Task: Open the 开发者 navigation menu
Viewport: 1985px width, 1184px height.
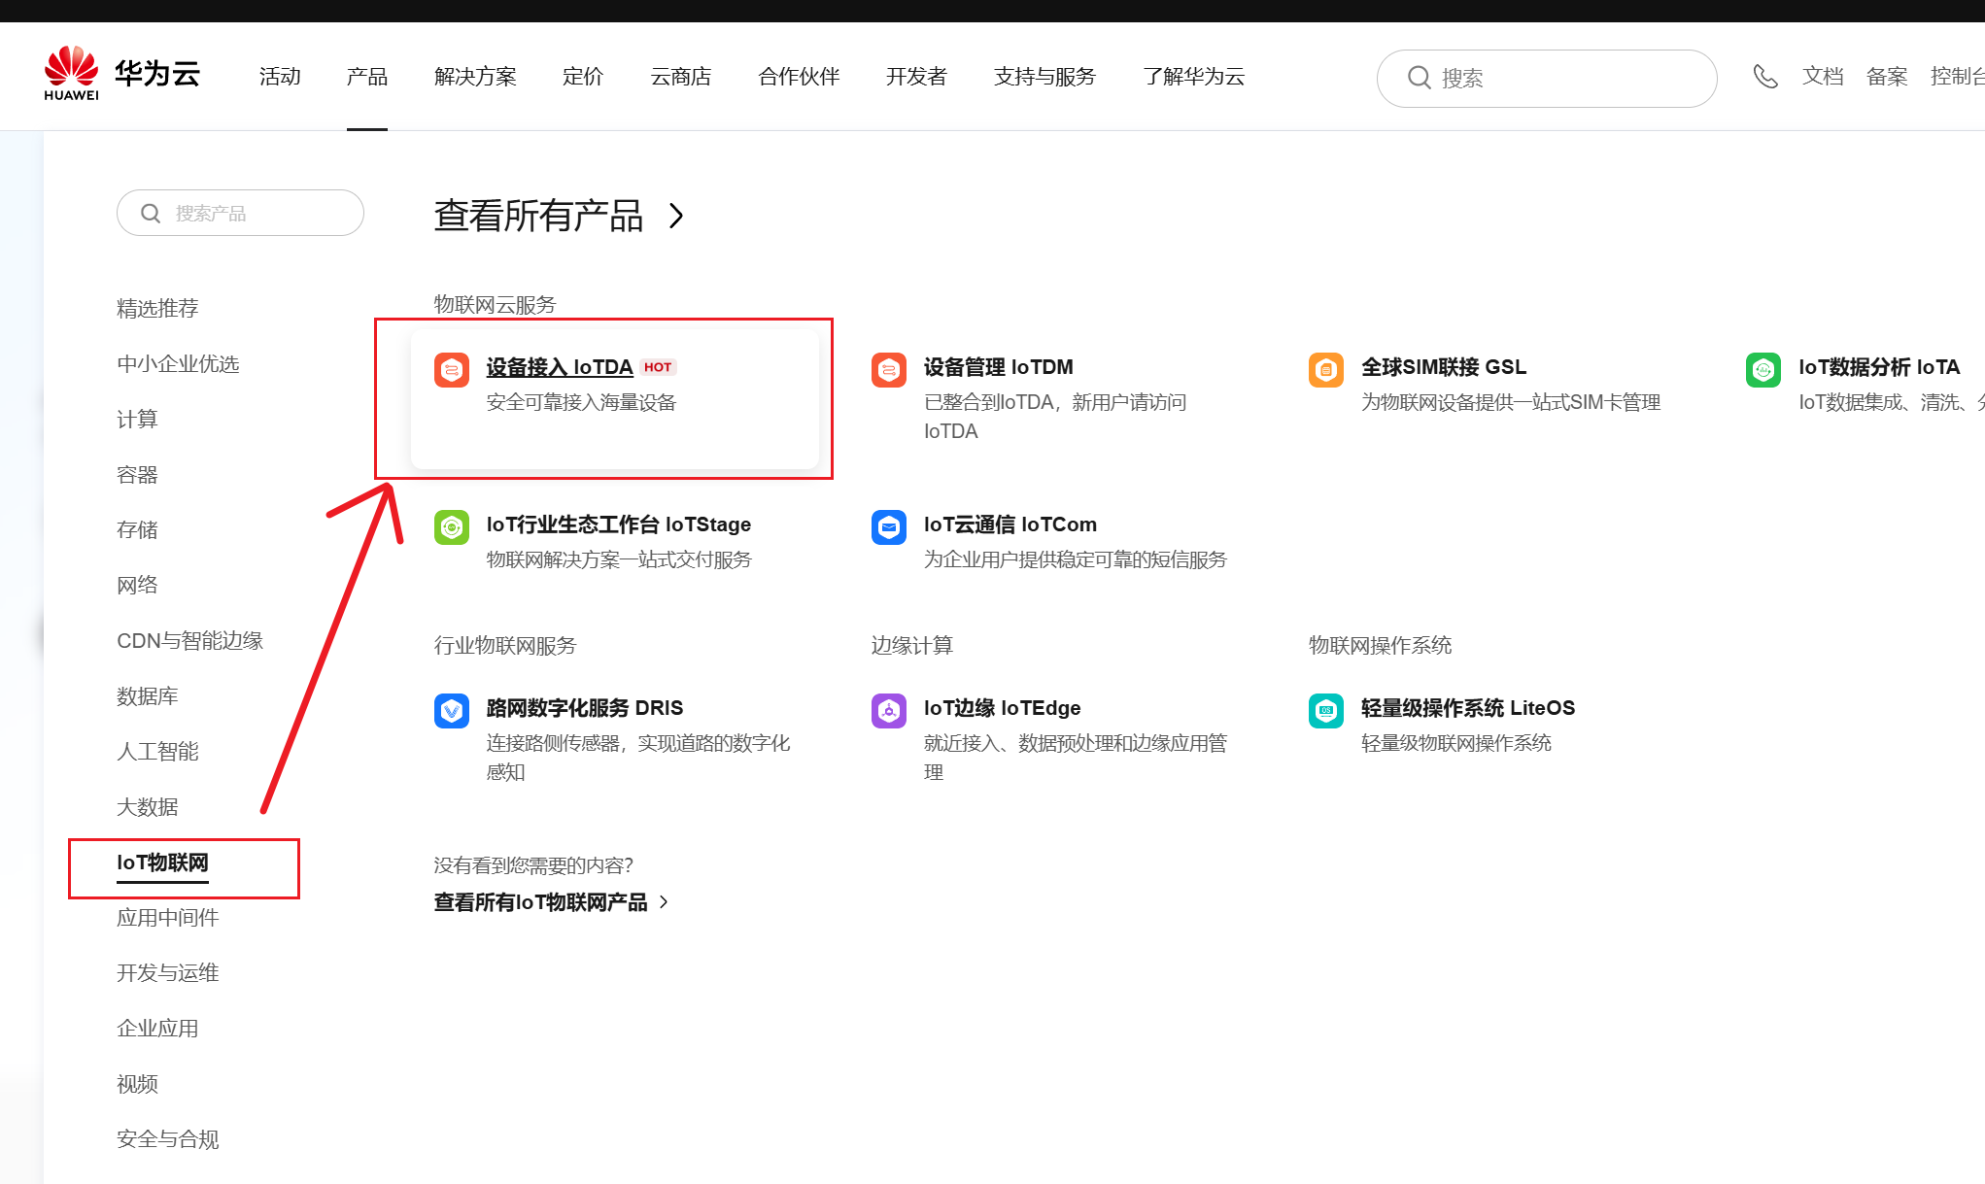Action: (x=915, y=77)
